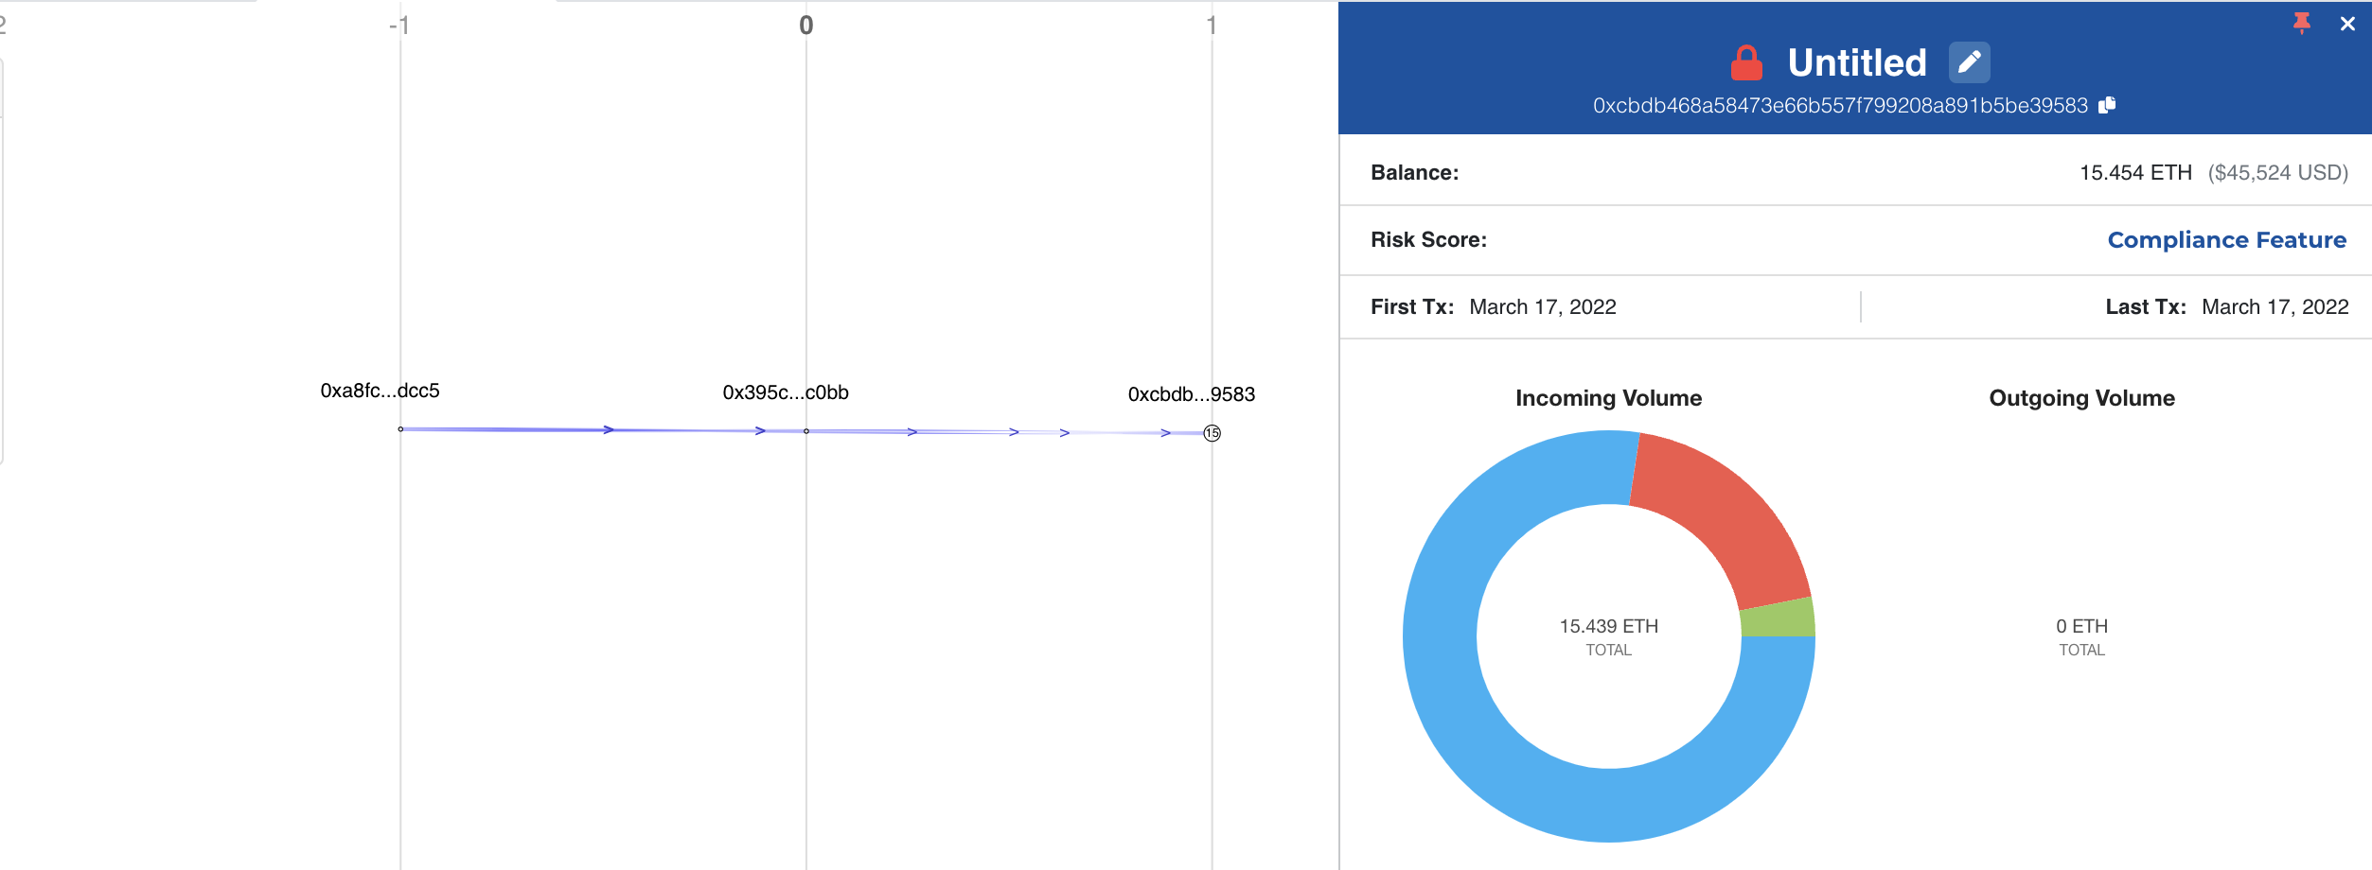The width and height of the screenshot is (2372, 870).
Task: Click the 0 hop marker on the axis
Action: [x=806, y=26]
